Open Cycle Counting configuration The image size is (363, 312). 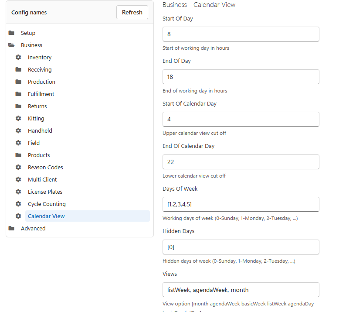click(47, 204)
